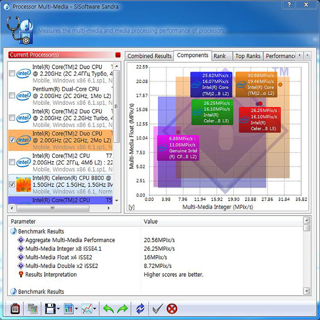The height and width of the screenshot is (320, 320).
Task: Uncheck the Core2 Duo 2GHz 2Mo L2 checkbox
Action: pyautogui.click(x=12, y=140)
